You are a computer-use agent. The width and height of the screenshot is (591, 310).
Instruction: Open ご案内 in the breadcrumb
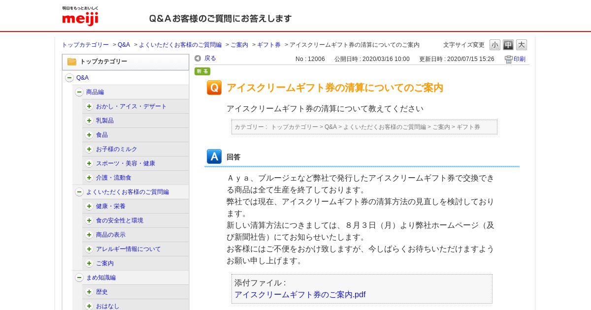(x=239, y=45)
